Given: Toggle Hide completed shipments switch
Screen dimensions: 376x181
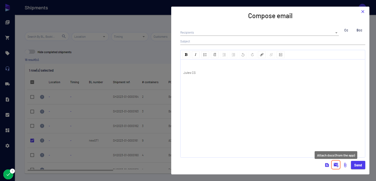Looking at the screenshot, I should [x=30, y=52].
